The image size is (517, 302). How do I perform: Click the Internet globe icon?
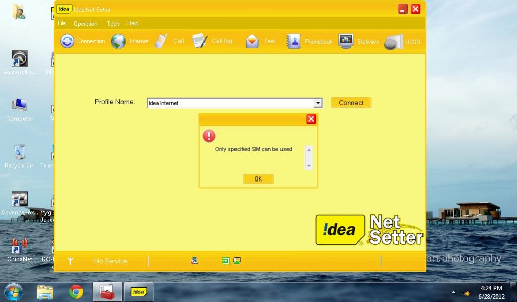coord(119,41)
